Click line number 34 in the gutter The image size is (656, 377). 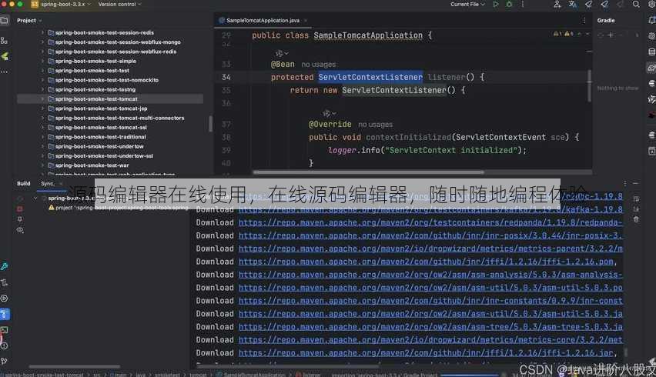pos(226,77)
